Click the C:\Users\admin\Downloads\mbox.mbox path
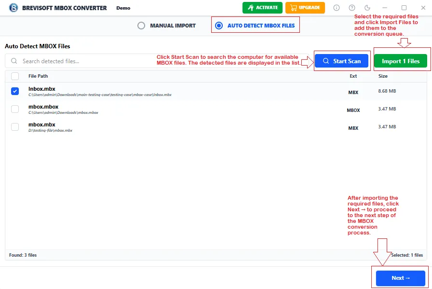The image size is (432, 289). tap(63, 112)
